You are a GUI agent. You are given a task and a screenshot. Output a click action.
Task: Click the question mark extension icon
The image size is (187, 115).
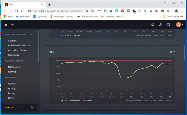click(128, 11)
